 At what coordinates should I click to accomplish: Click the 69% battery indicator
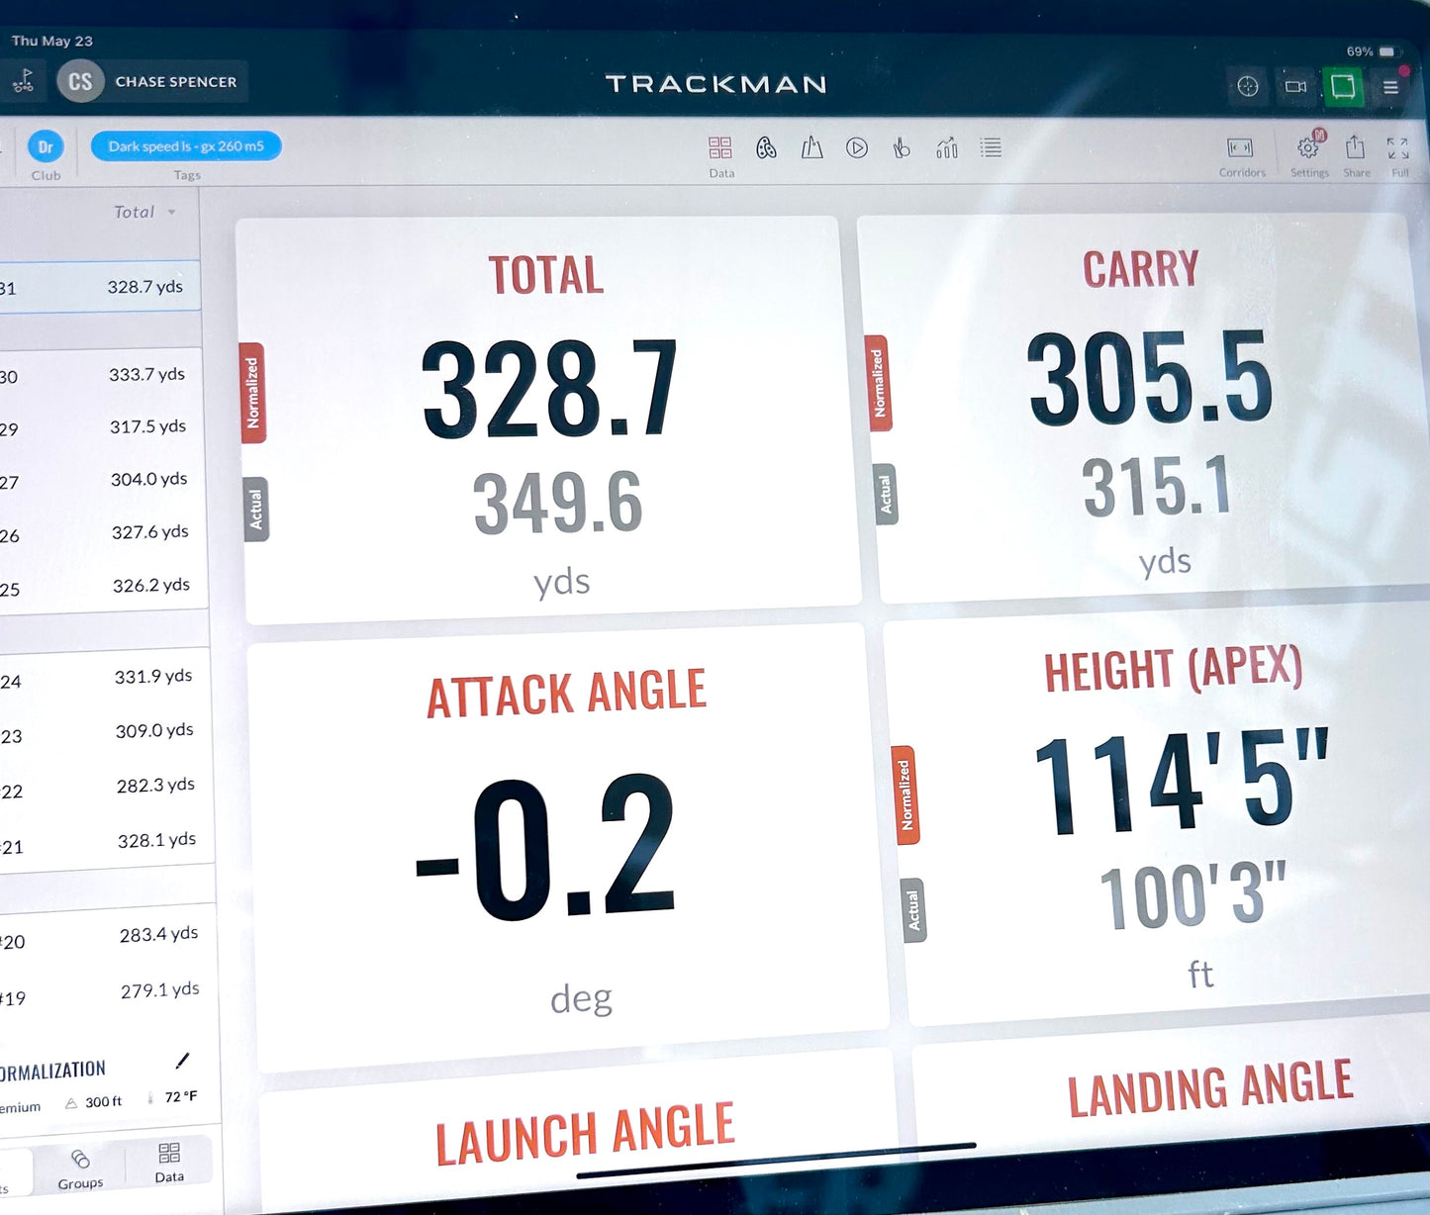(1370, 51)
